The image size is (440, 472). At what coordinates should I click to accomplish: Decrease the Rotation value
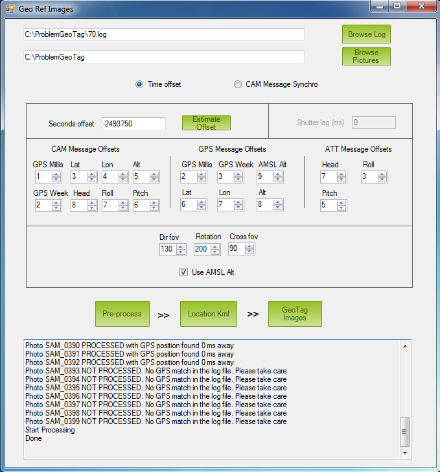[x=215, y=252]
